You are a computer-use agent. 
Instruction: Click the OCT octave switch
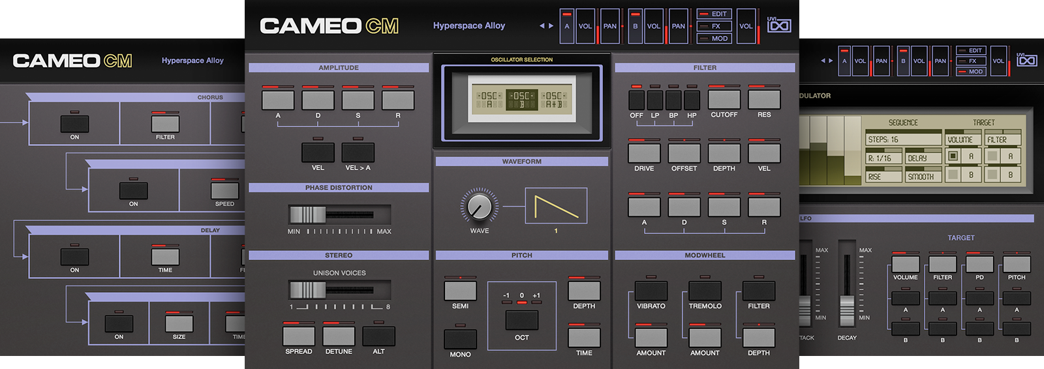(x=522, y=320)
